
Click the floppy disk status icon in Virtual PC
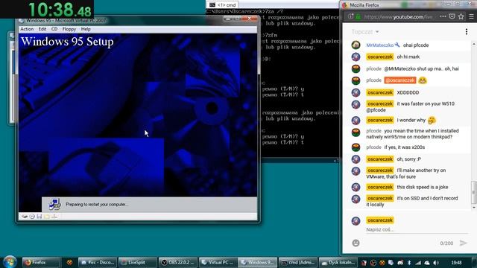pyautogui.click(x=40, y=217)
